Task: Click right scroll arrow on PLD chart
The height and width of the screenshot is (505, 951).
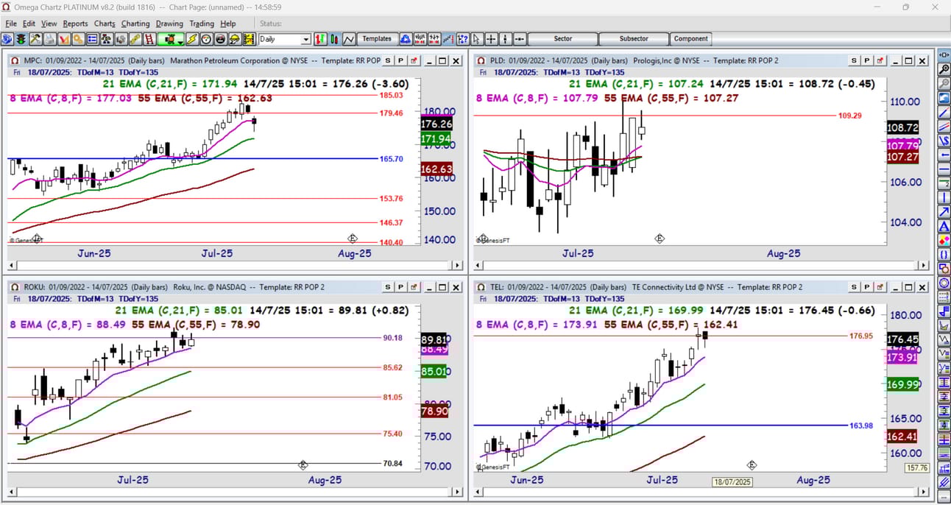Action: 924,266
